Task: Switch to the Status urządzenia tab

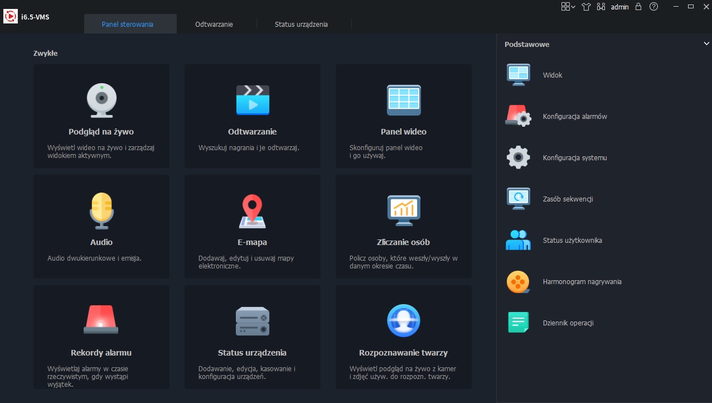Action: click(x=301, y=25)
